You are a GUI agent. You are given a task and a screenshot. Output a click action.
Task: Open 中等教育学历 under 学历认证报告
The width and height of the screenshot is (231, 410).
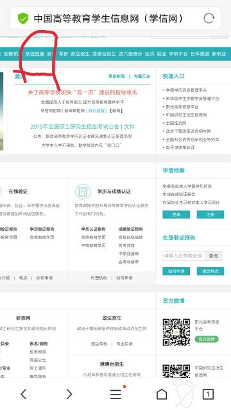tap(93, 245)
